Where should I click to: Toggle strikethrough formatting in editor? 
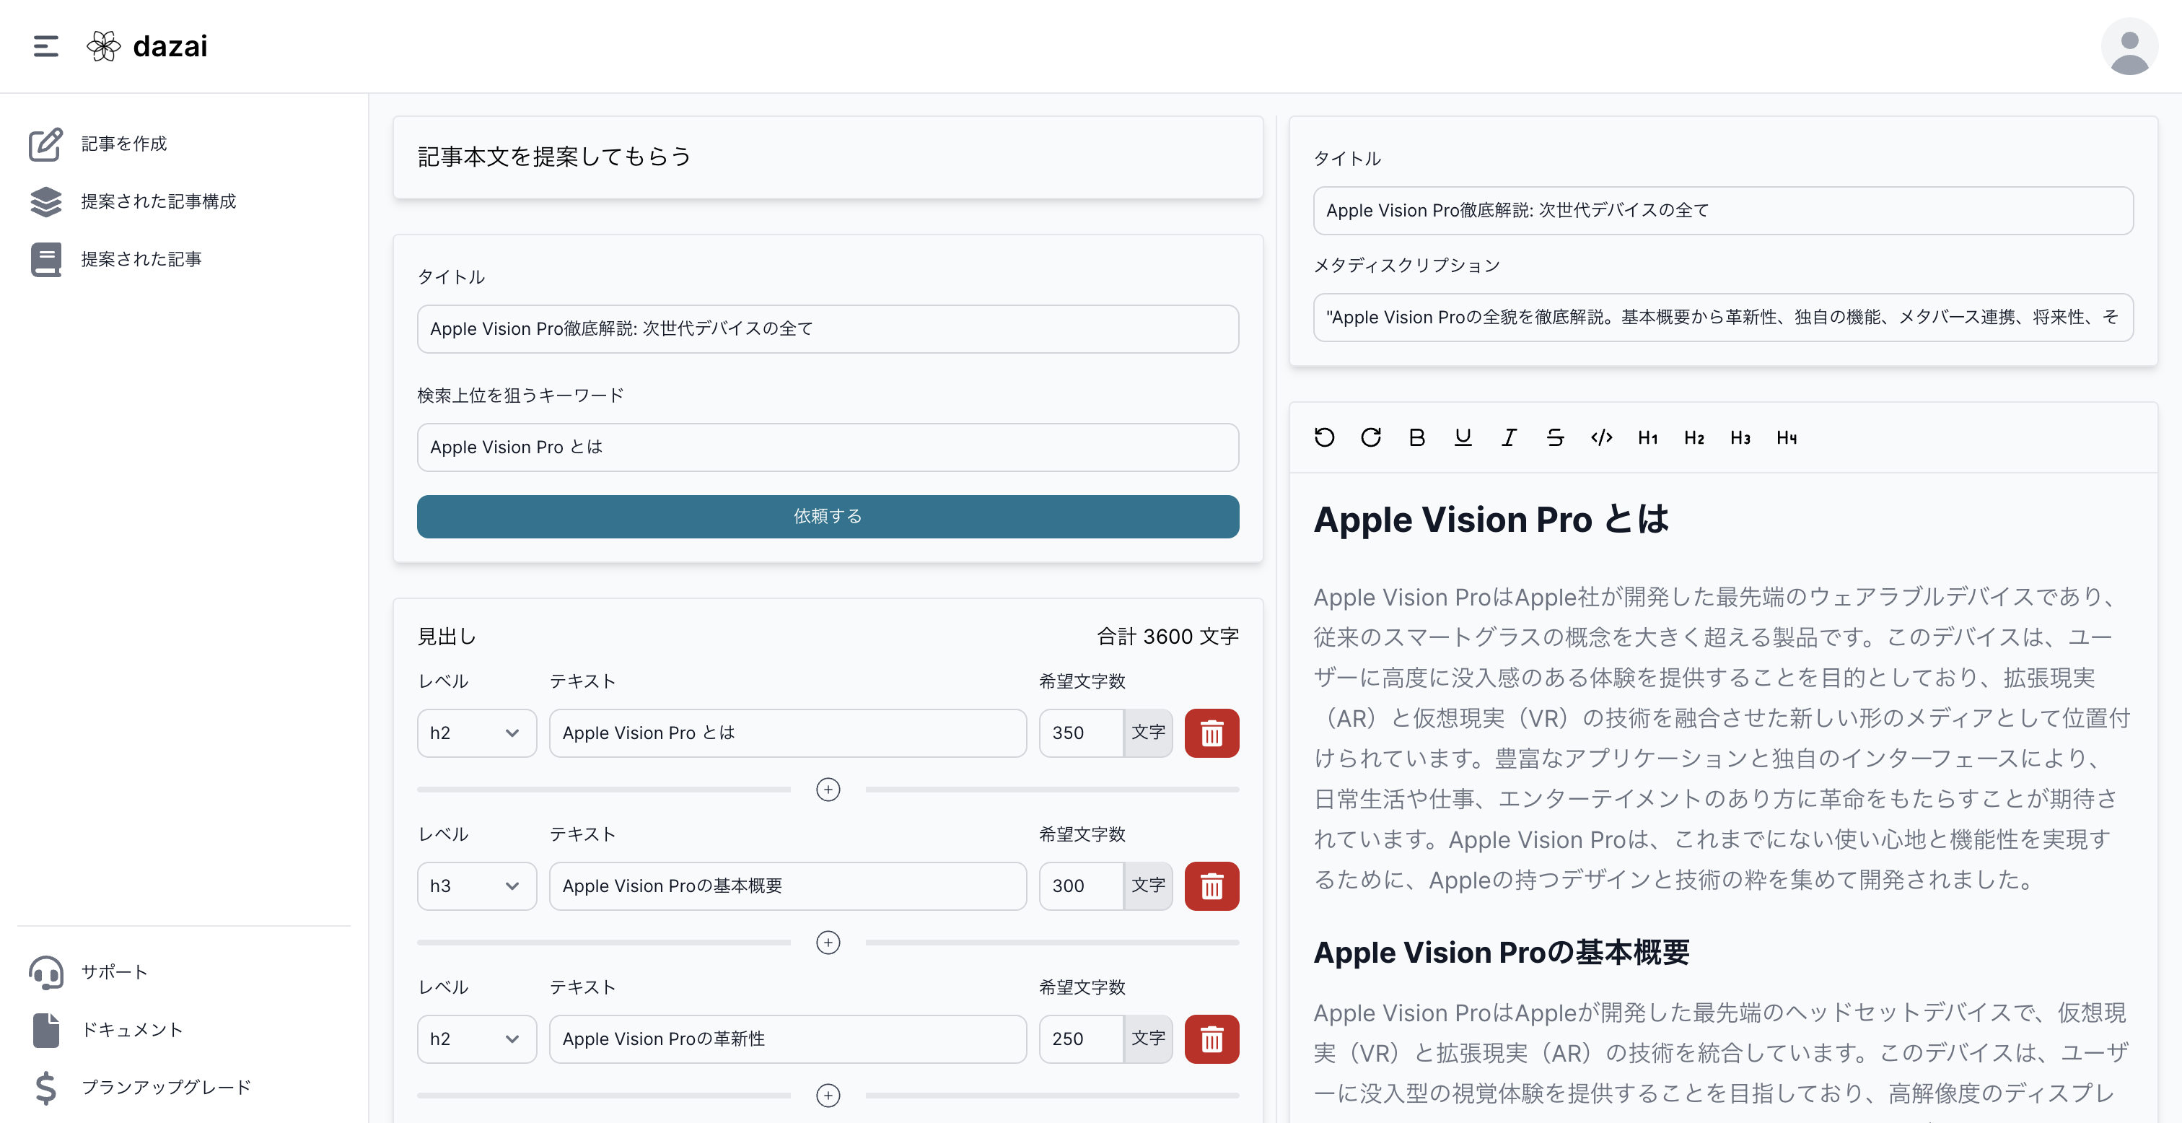point(1555,437)
